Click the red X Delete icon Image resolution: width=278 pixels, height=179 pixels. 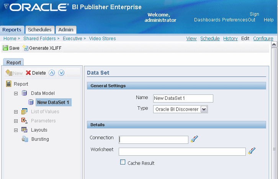[x=28, y=73]
